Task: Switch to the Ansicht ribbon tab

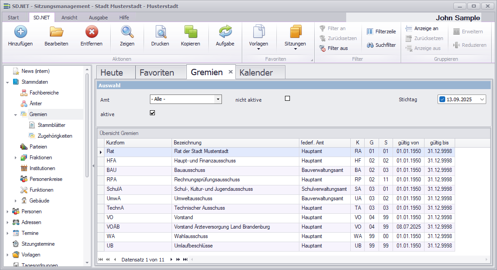Action: click(69, 18)
